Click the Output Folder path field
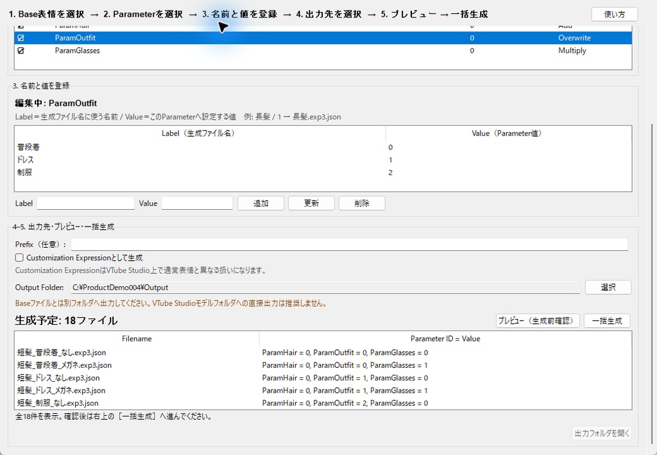The image size is (657, 455). (325, 288)
